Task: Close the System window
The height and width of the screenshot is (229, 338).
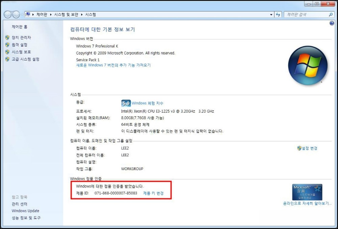Action: pyautogui.click(x=328, y=4)
